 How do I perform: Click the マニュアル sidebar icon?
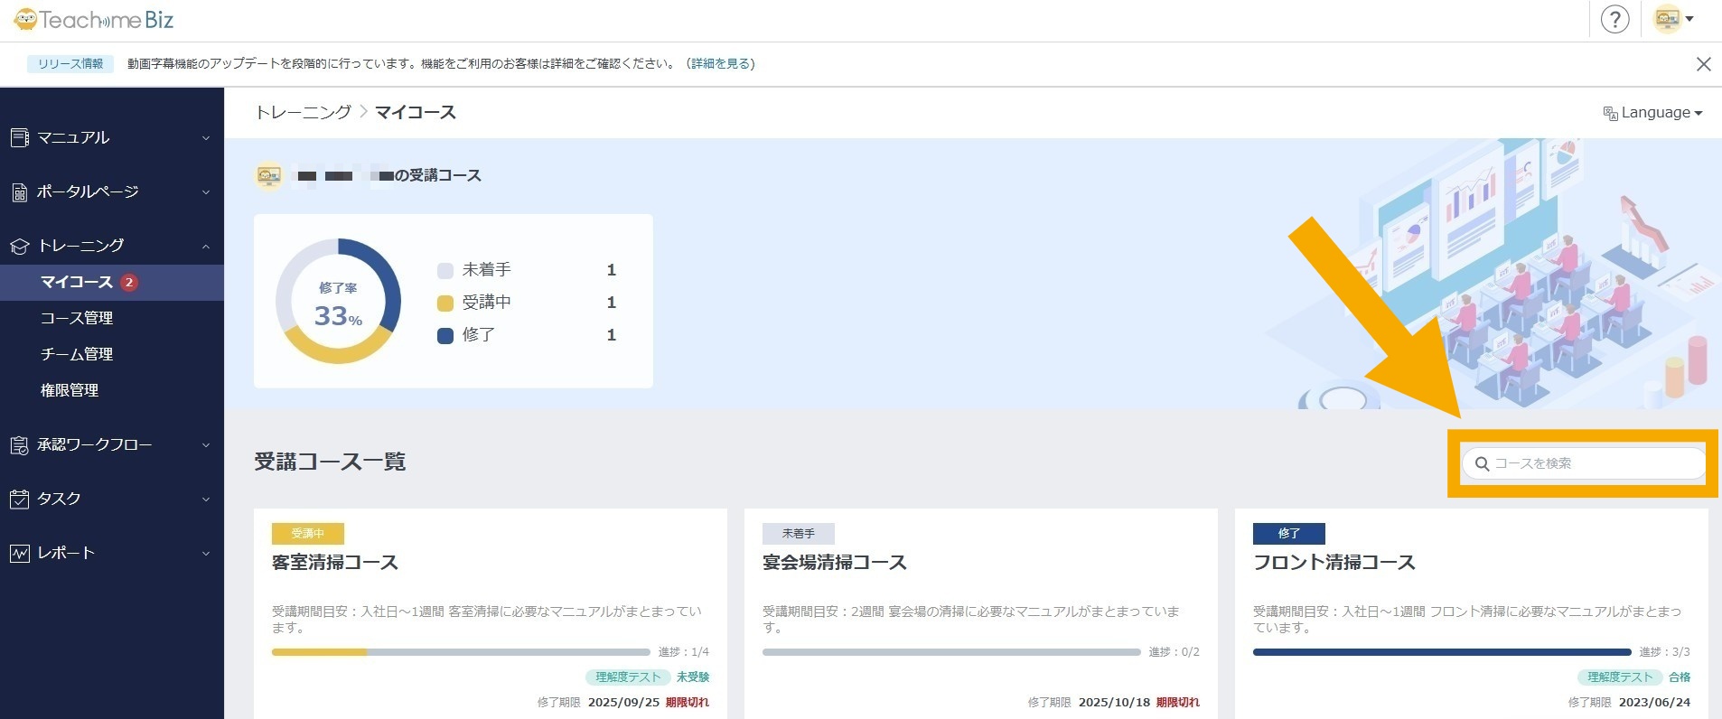tap(20, 137)
